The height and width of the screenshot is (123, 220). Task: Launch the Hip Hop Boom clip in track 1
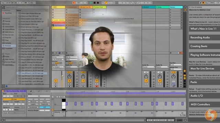(x=53, y=25)
